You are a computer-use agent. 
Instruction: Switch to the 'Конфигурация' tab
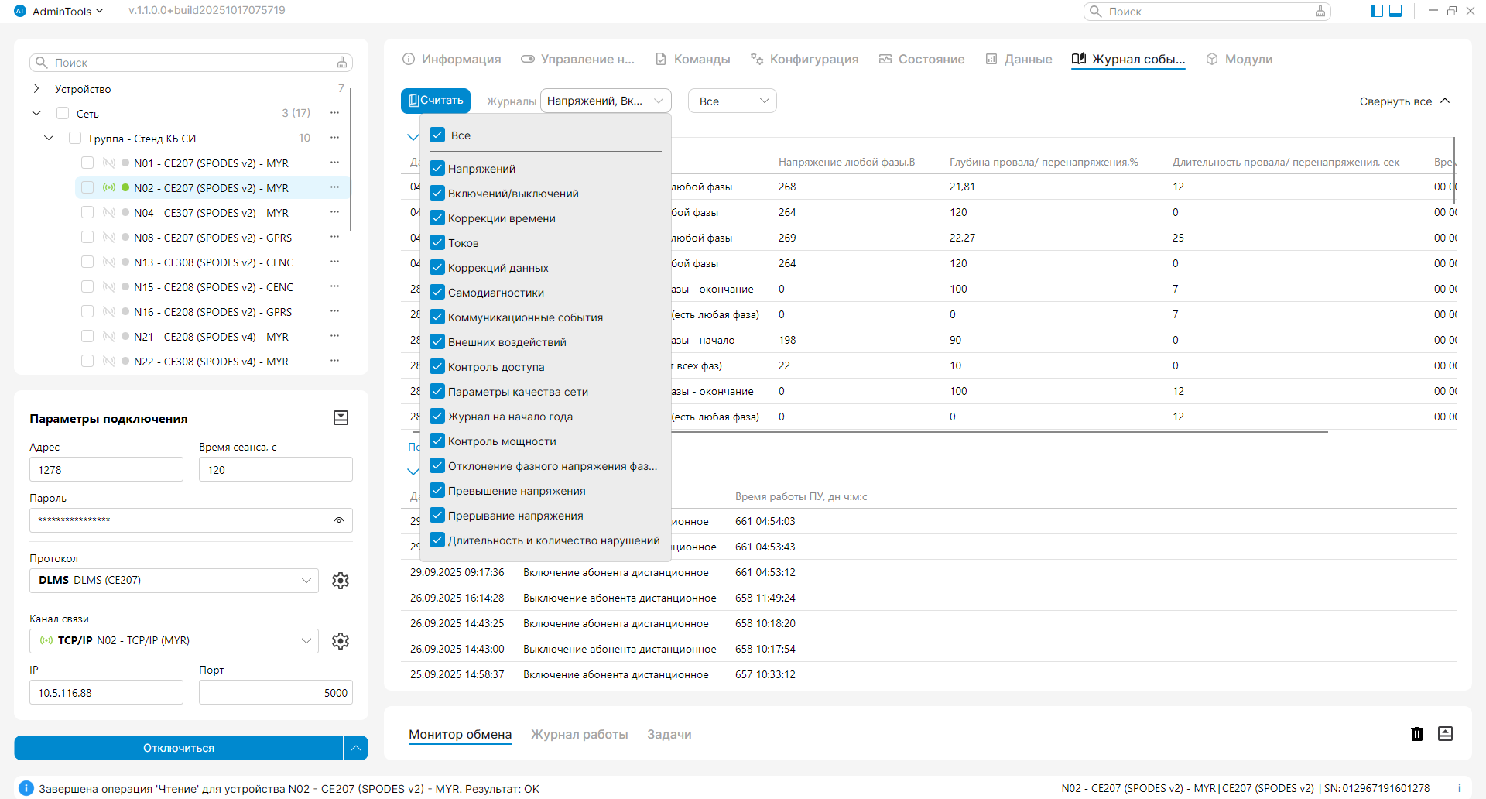click(805, 60)
